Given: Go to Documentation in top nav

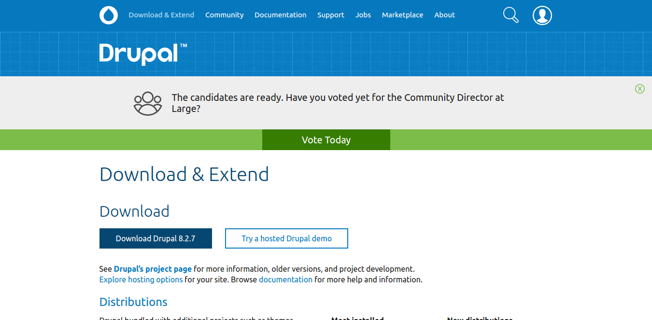Looking at the screenshot, I should (281, 15).
